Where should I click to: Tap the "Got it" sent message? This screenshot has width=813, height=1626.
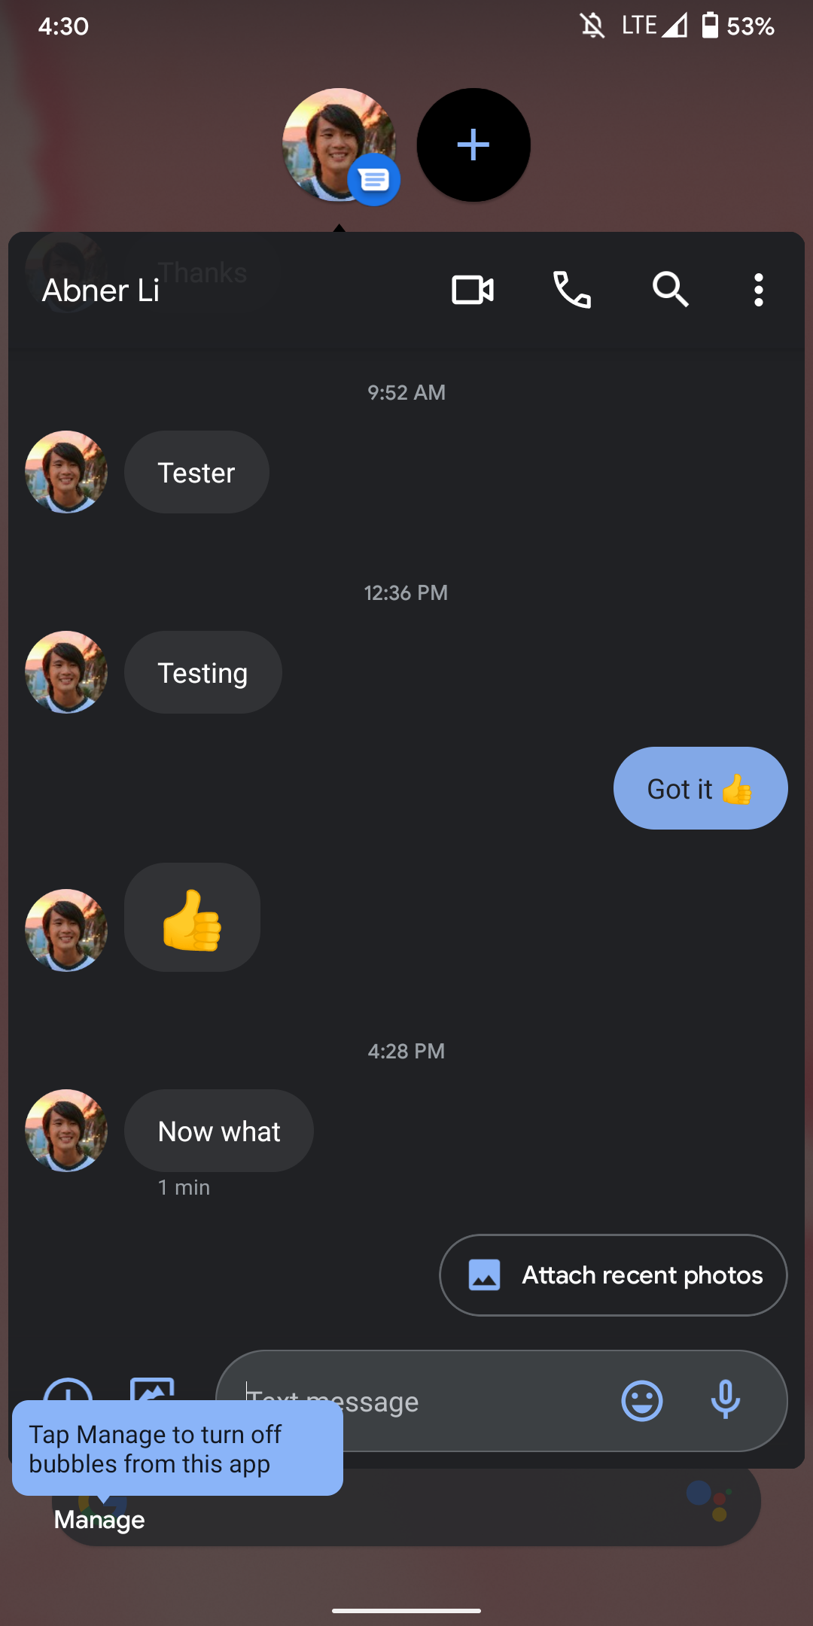tap(700, 788)
